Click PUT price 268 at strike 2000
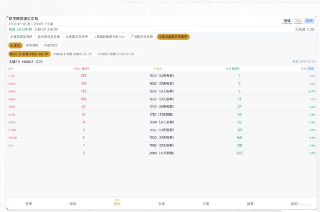The image size is (320, 212). [240, 153]
